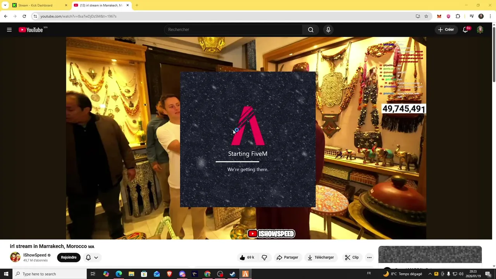Viewport: 496px width, 279px height.
Task: Open the weather 8°C Temps dégagé widget
Action: click(402, 274)
